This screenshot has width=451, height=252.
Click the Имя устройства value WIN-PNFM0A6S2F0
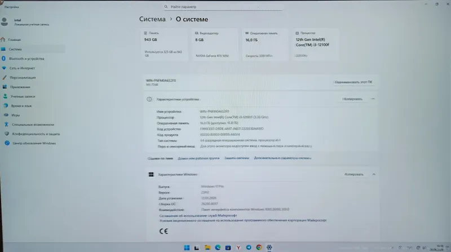(x=214, y=111)
